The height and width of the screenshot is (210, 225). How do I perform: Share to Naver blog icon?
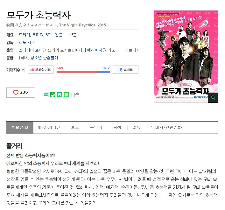tap(46, 95)
